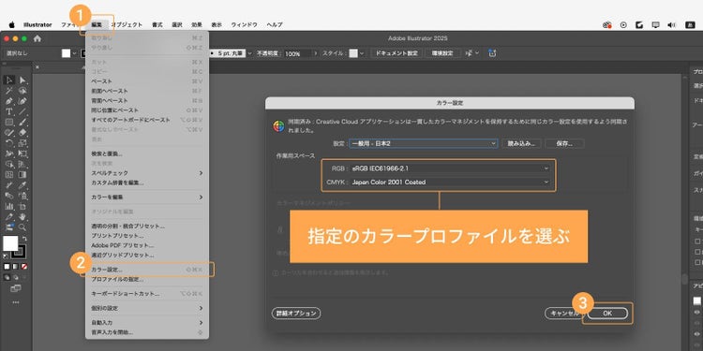Open the 5 pt. 丸筆 brush dropdown
Viewport: 703px width, 351px height.
point(249,53)
